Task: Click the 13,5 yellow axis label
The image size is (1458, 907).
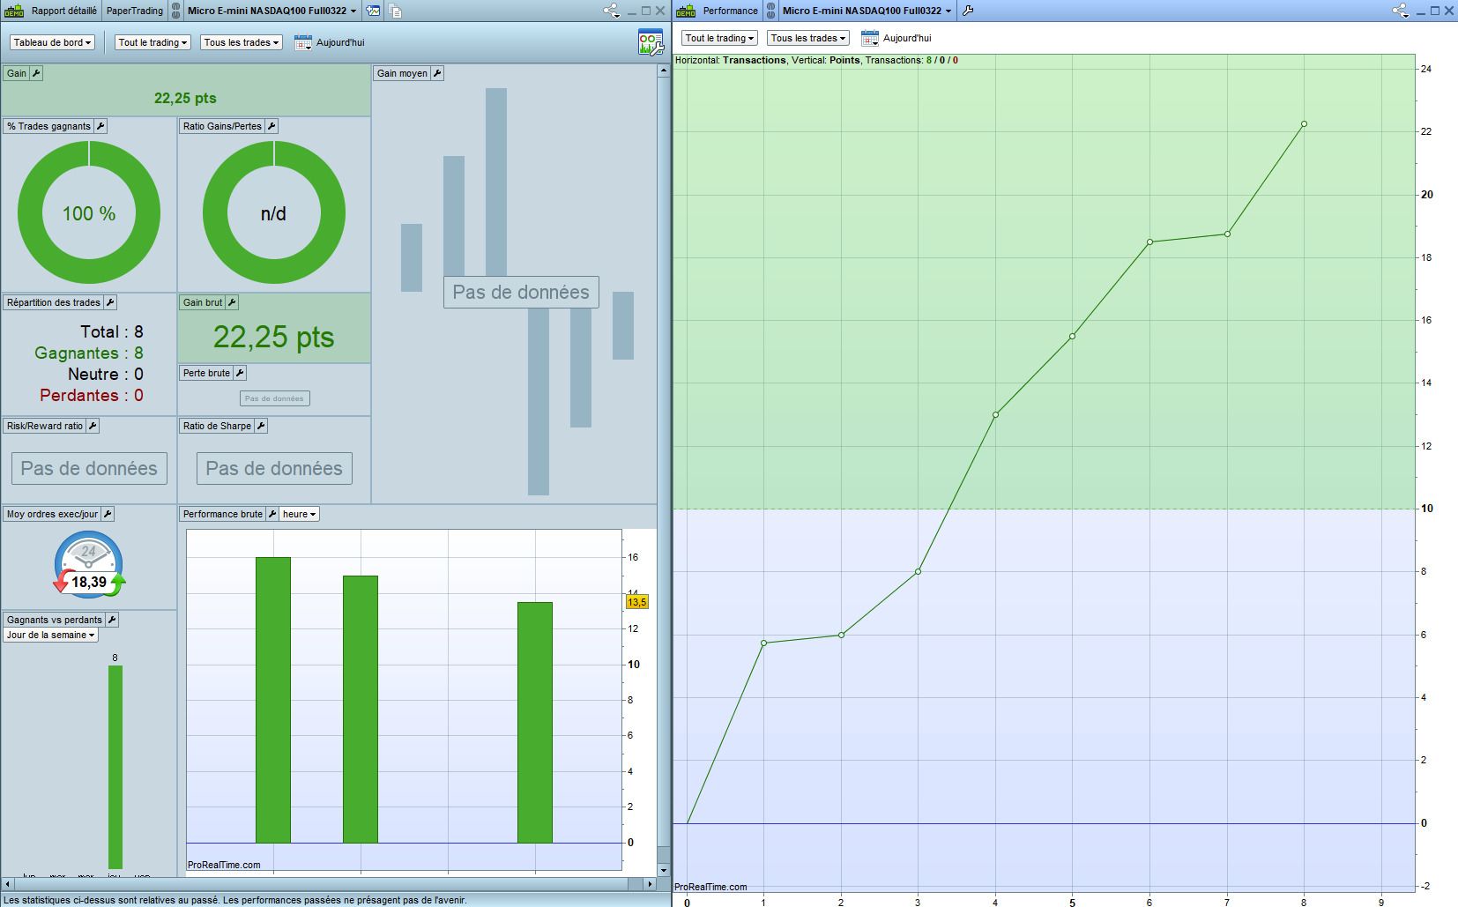Action: click(x=636, y=602)
